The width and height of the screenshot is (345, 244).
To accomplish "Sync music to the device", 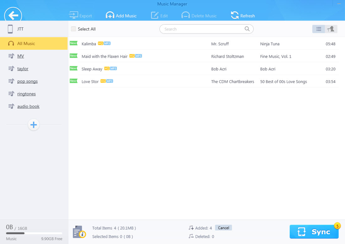I will [314, 231].
